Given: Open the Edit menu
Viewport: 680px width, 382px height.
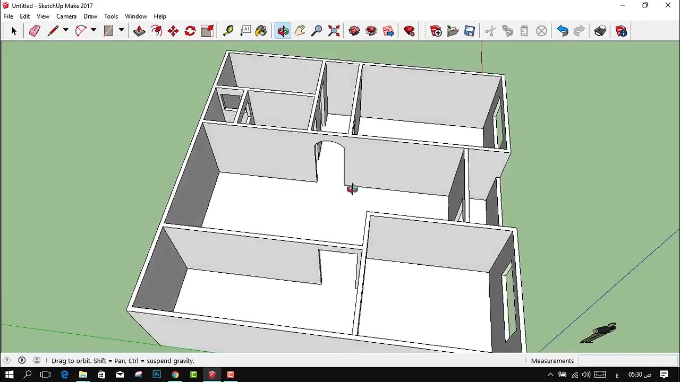Looking at the screenshot, I should pos(25,16).
